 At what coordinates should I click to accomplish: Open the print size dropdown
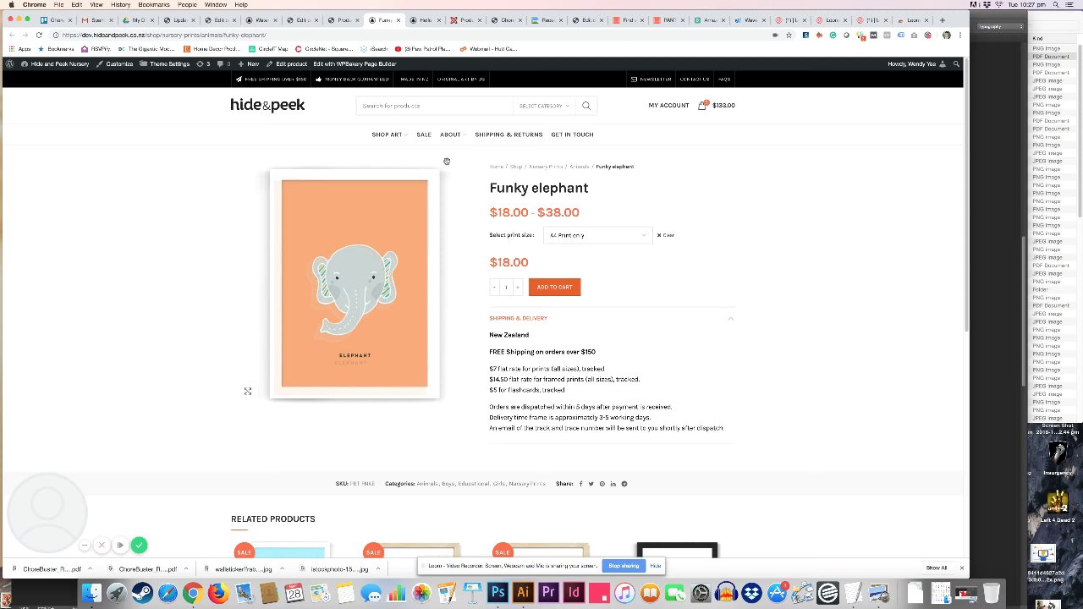pyautogui.click(x=597, y=235)
